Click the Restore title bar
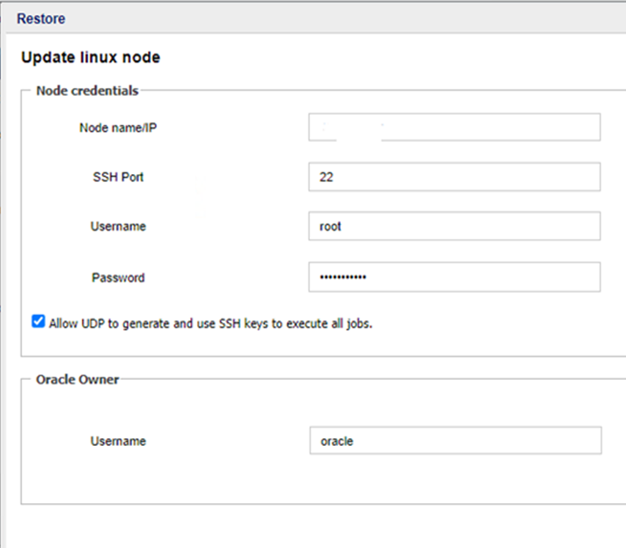Image resolution: width=626 pixels, height=548 pixels. pos(41,18)
